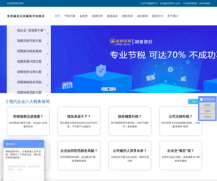Click the site logo text in the header

click(26, 16)
